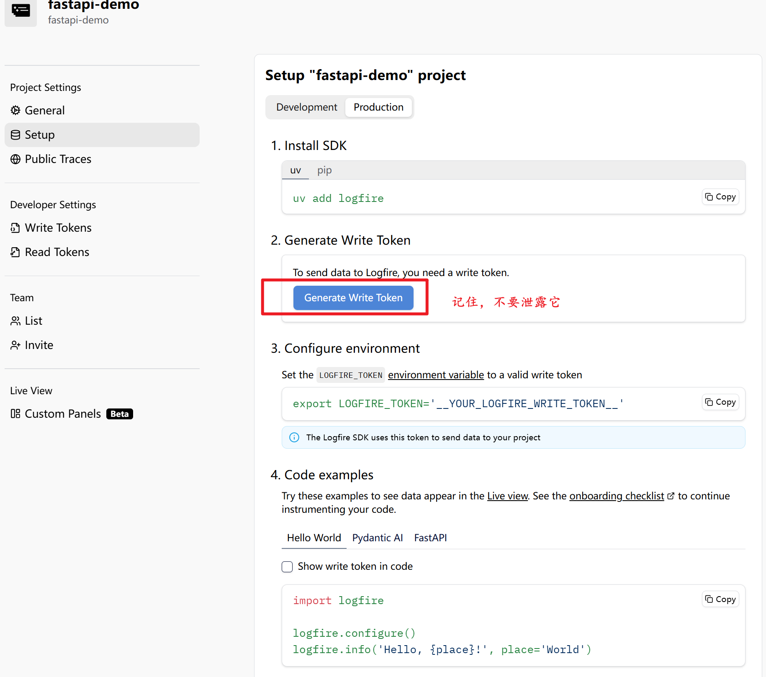Open the environment variable link
766x677 pixels.
point(436,375)
